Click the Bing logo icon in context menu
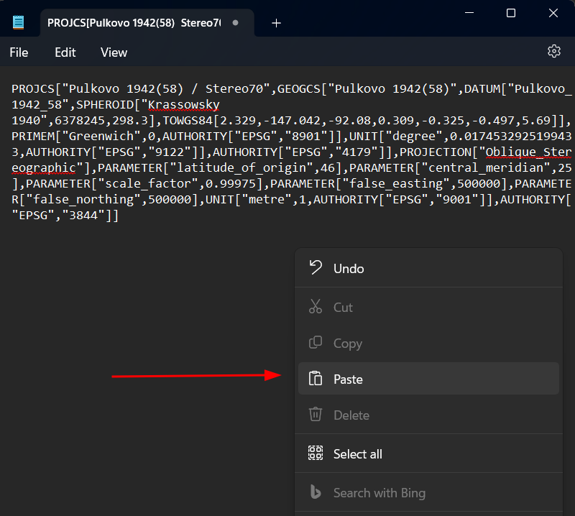575x516 pixels. [316, 492]
